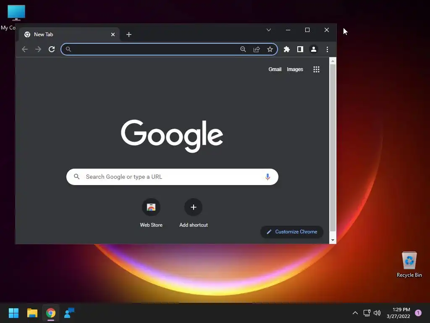
Task: Click the Chrome taskbar icon
Action: pyautogui.click(x=51, y=313)
